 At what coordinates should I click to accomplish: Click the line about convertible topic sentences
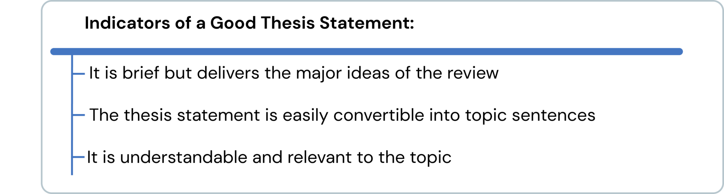342,115
